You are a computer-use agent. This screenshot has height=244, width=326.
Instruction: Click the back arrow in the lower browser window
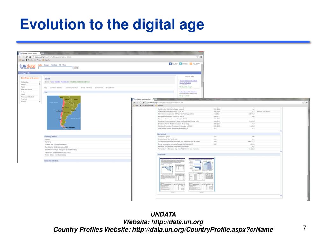tap(134, 103)
